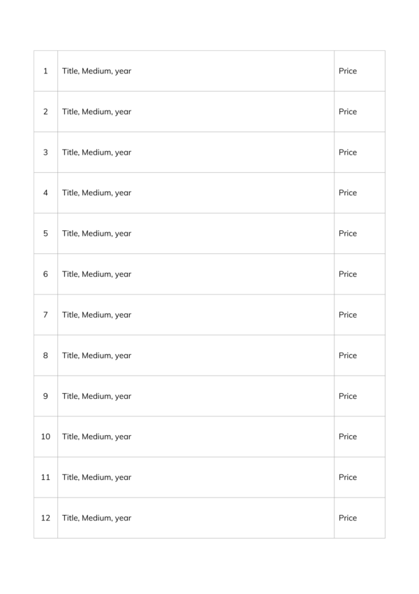Click the row number 2 cell

click(46, 112)
